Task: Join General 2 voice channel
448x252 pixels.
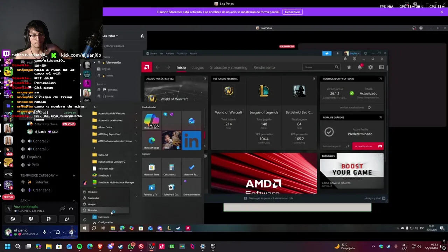Action: click(41, 141)
